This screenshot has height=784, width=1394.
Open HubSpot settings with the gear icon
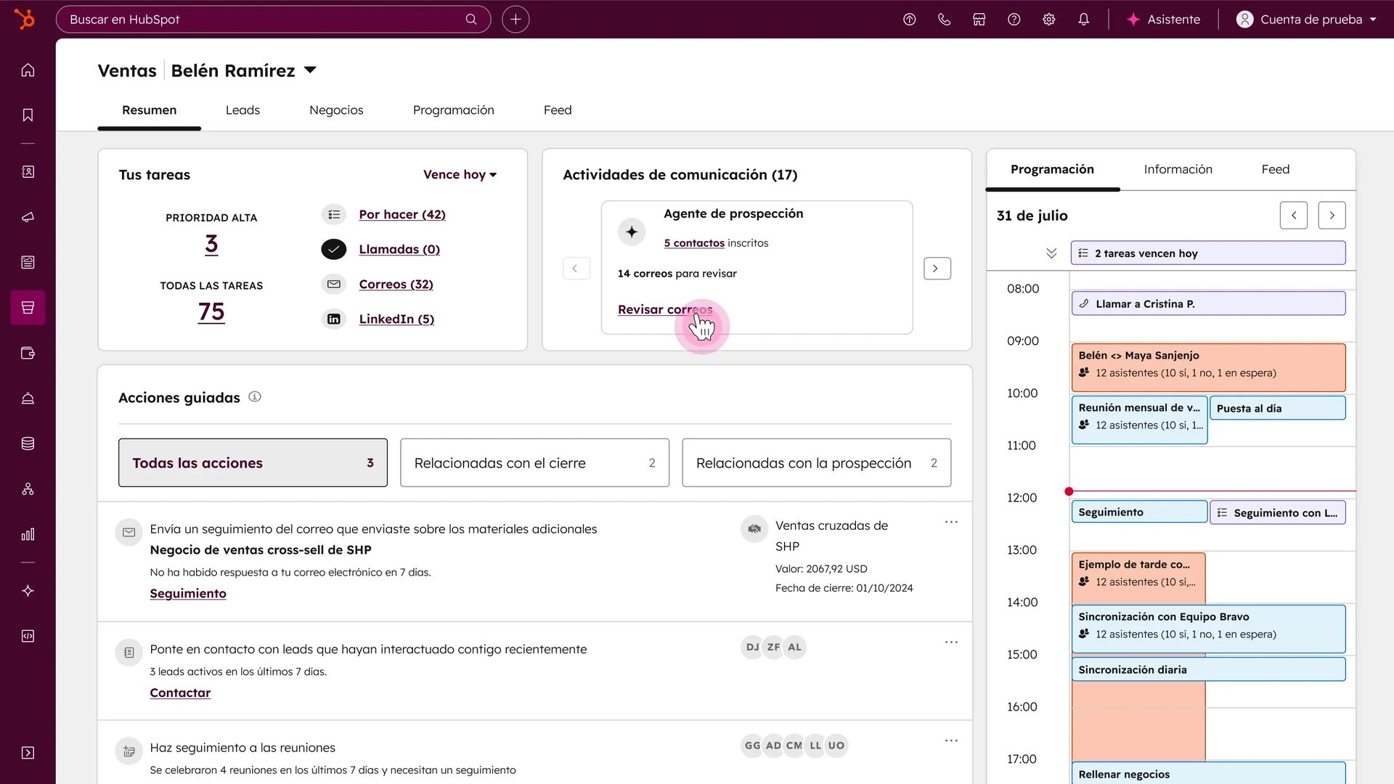(x=1048, y=20)
